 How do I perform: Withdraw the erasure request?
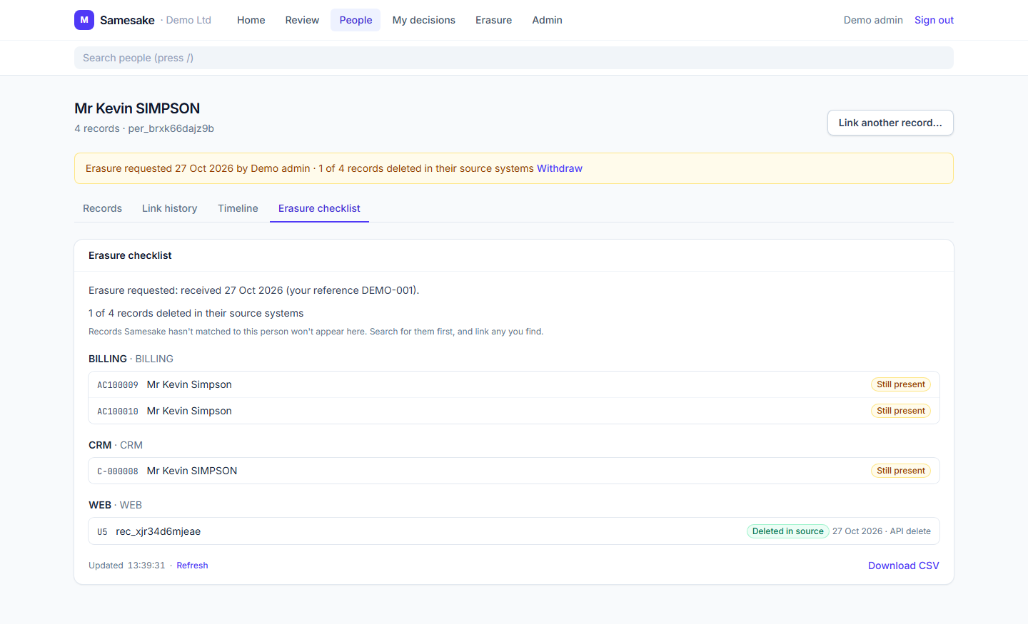[560, 168]
